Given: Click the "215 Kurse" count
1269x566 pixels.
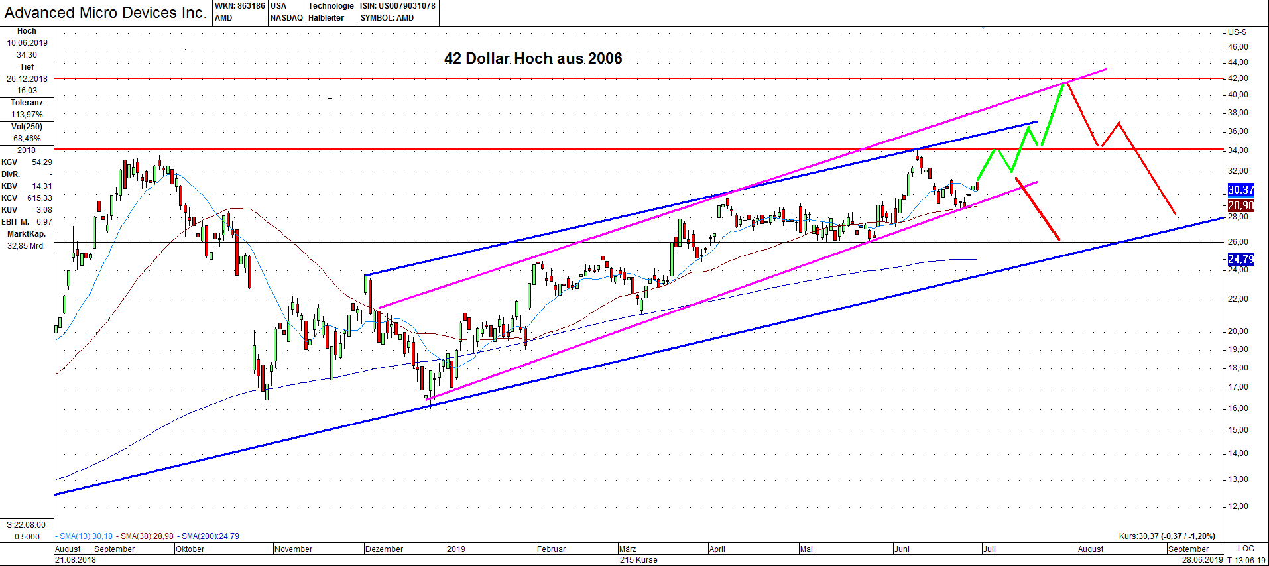Looking at the screenshot, I should pos(638,560).
